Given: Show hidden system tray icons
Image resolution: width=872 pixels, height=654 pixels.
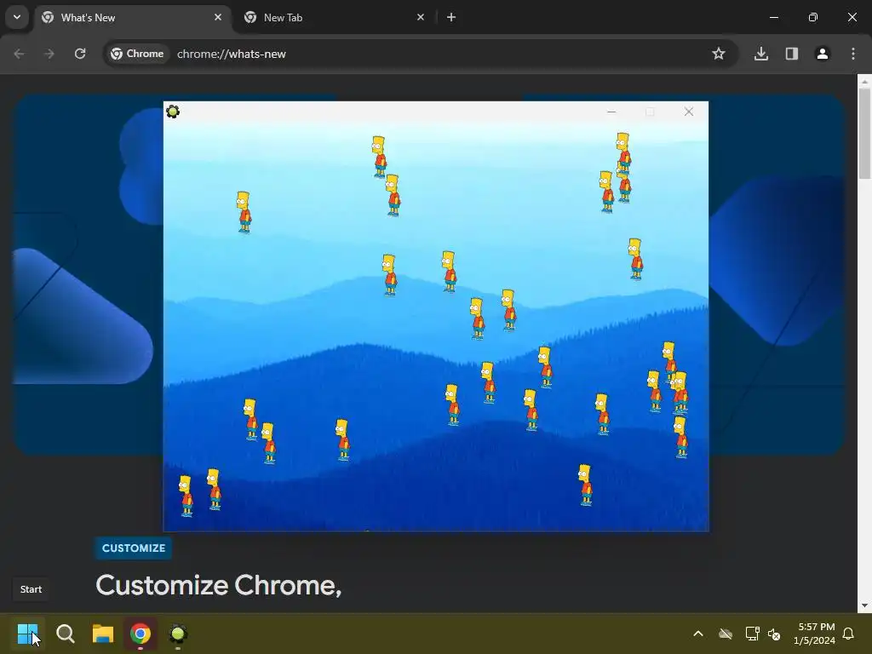Looking at the screenshot, I should 698,634.
